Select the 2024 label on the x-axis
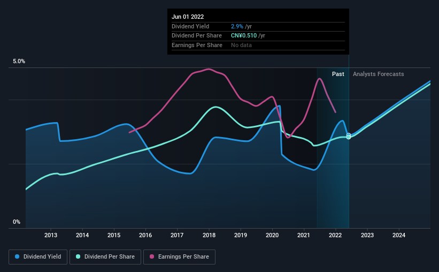 pos(399,235)
